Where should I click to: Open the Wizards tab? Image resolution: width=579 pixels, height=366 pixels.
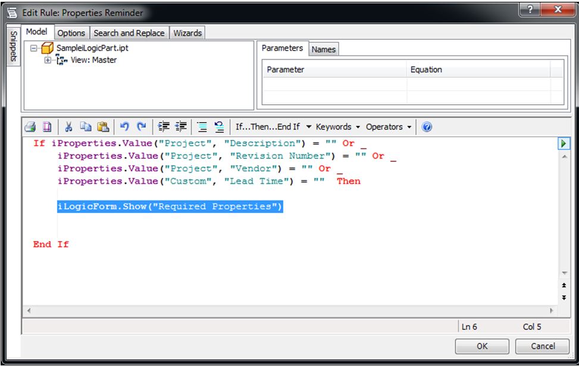pyautogui.click(x=187, y=33)
